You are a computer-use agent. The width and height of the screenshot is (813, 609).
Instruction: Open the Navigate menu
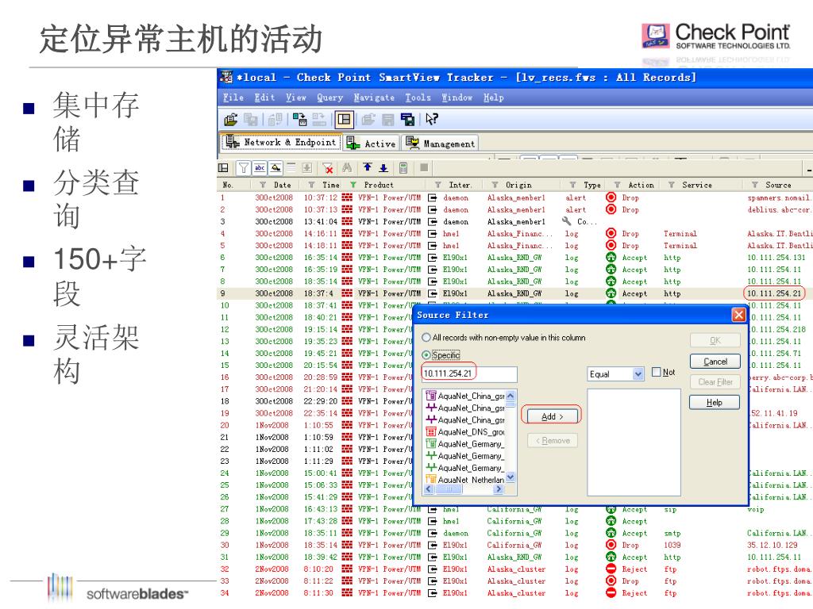pyautogui.click(x=374, y=98)
